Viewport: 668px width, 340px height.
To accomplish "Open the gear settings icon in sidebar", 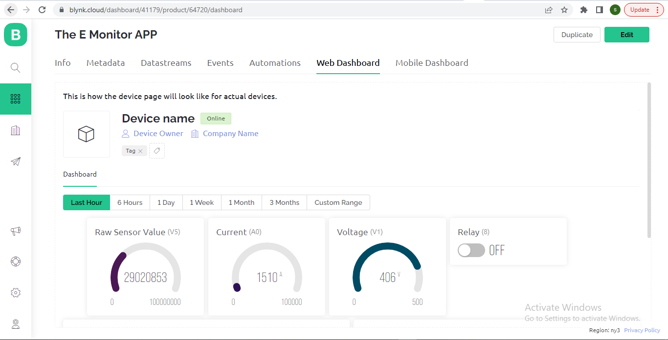I will click(16, 293).
